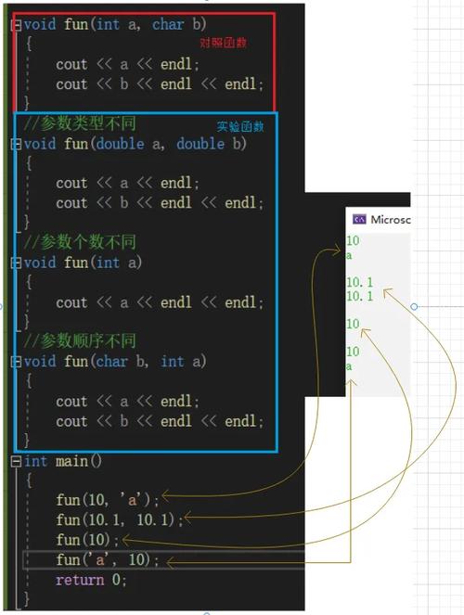Click the last 'a' output line in console
The height and width of the screenshot is (615, 464).
point(349,367)
